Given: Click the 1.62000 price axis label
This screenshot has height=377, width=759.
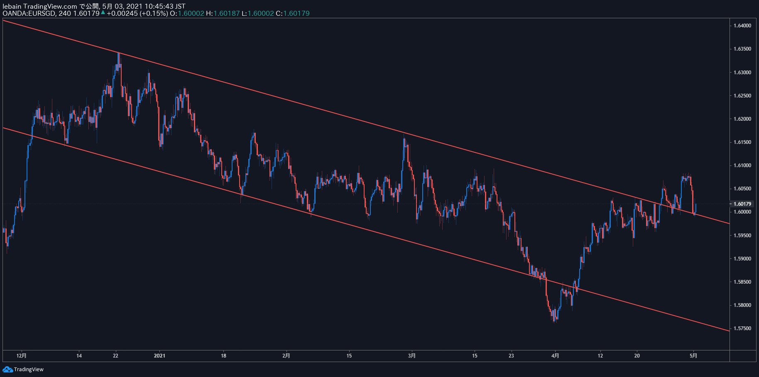Looking at the screenshot, I should coord(742,119).
